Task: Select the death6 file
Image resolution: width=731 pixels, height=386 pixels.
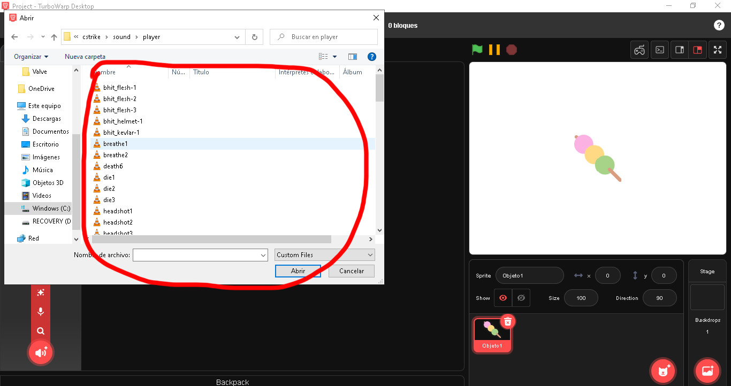Action: 113,166
